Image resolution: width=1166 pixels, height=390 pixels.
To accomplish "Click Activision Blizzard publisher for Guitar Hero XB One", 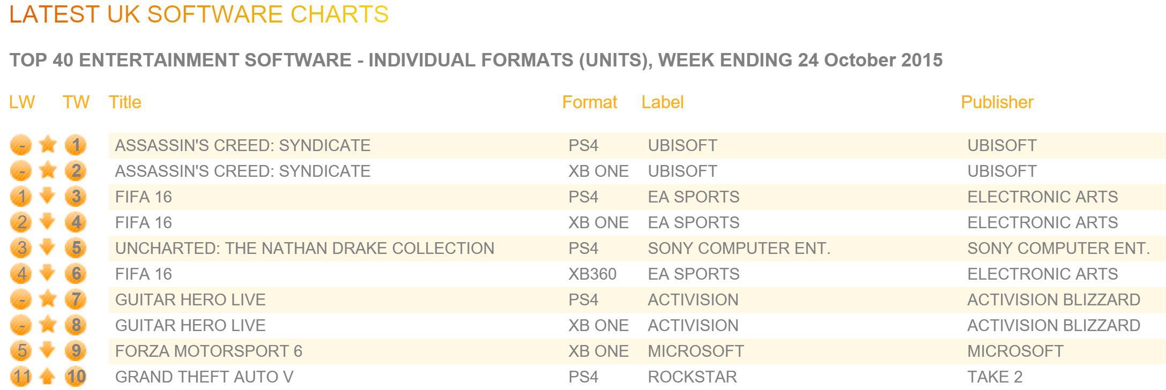I will tap(1053, 325).
